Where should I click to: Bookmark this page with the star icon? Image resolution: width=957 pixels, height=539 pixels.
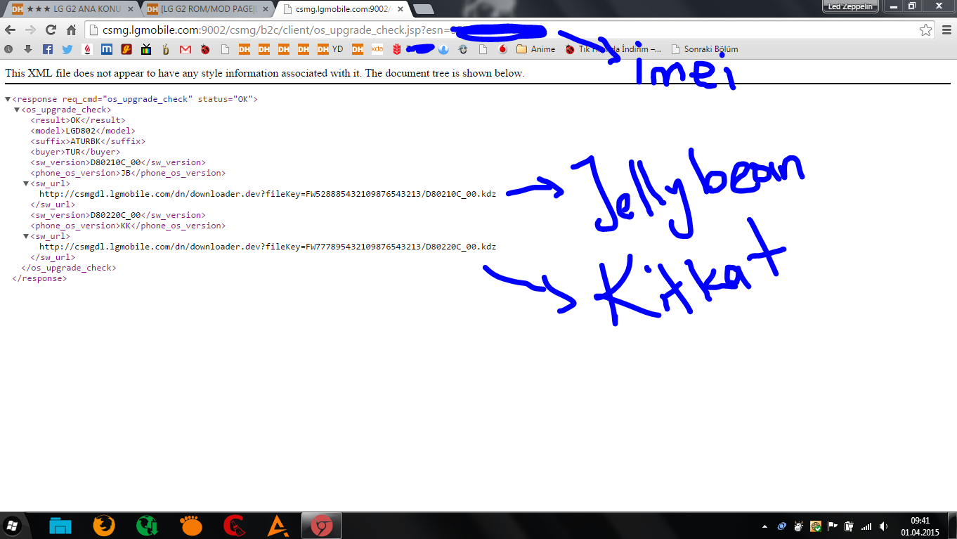926,30
